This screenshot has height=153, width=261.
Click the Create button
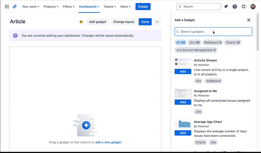click(x=143, y=7)
